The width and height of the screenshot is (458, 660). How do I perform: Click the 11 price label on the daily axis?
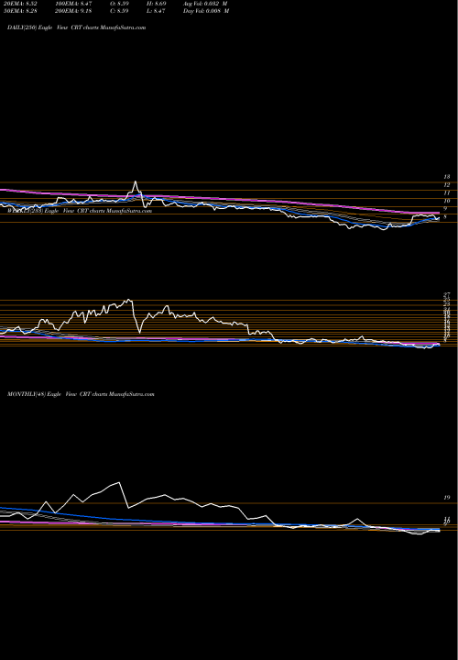pos(447,192)
